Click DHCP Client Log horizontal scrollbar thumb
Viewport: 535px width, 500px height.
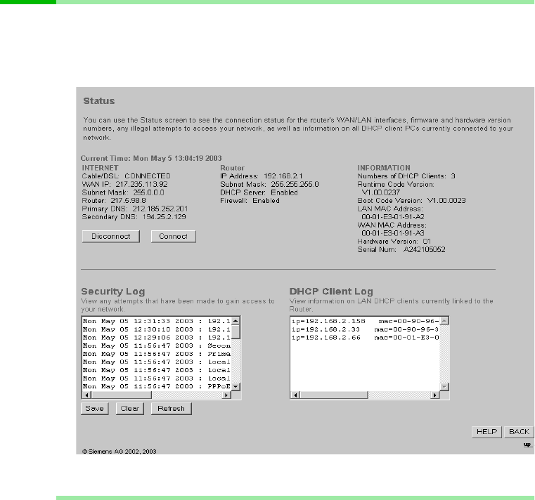334,395
